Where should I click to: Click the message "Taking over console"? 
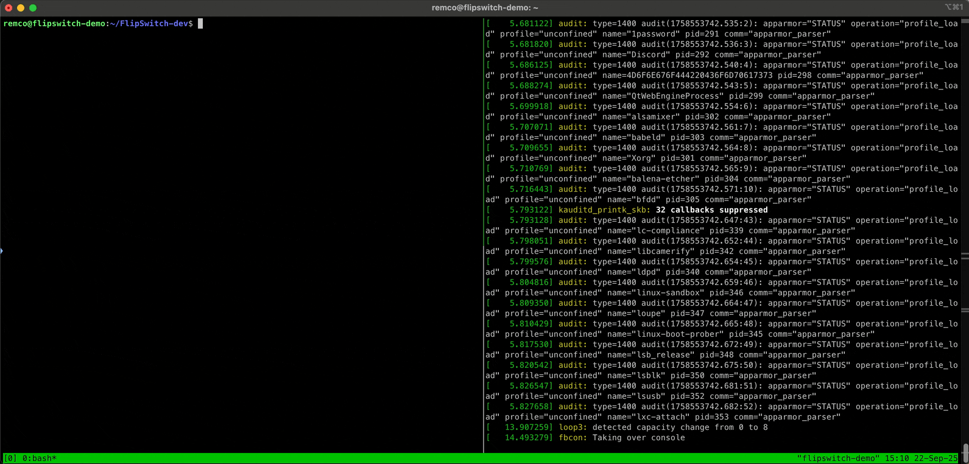[x=639, y=438]
